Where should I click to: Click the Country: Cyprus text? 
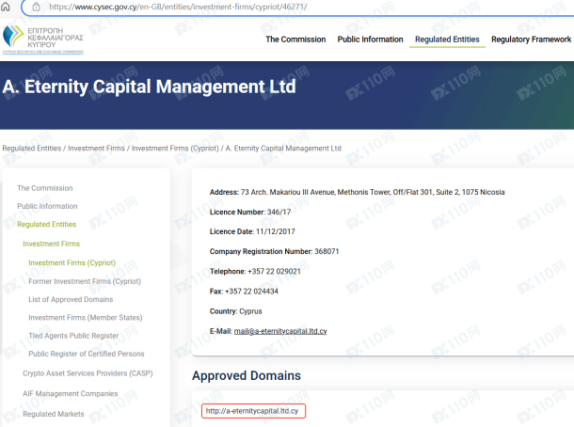click(x=236, y=311)
